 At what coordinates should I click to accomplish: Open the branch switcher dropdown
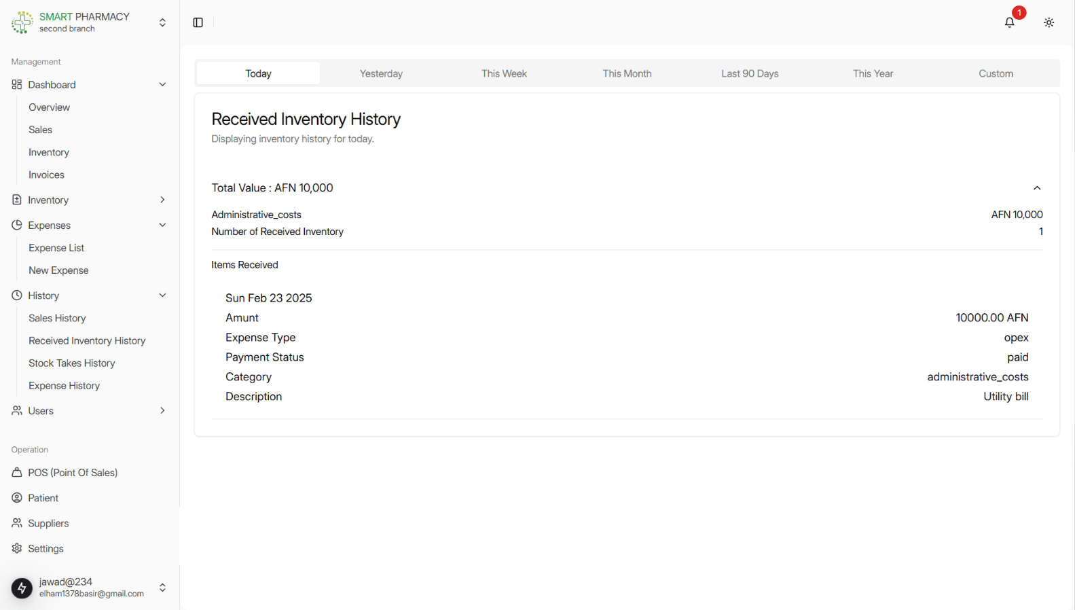(162, 22)
